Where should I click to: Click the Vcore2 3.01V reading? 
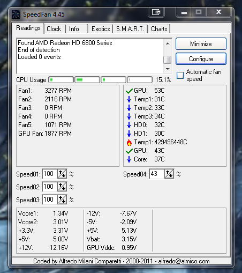(43, 222)
